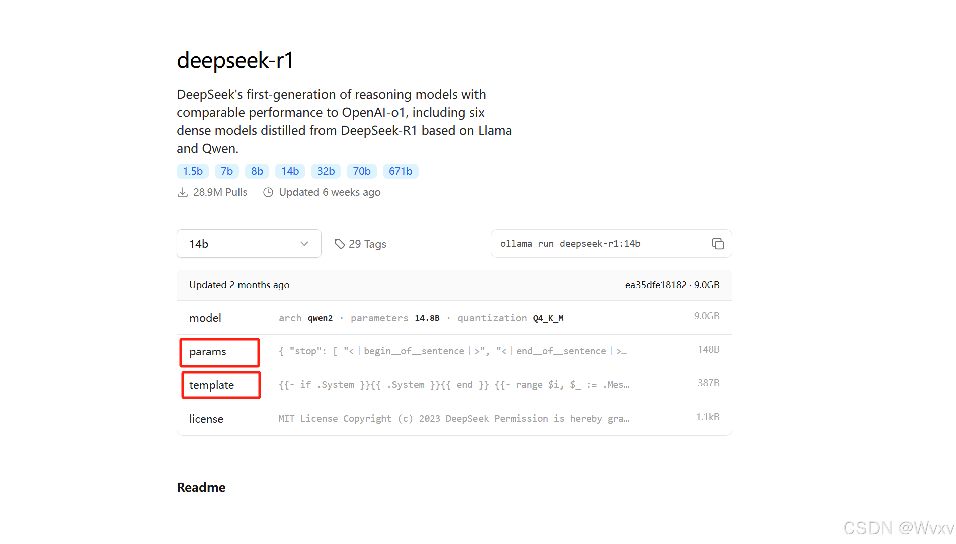Click the clock icon next to Updated
The width and height of the screenshot is (956, 544).
[268, 192]
